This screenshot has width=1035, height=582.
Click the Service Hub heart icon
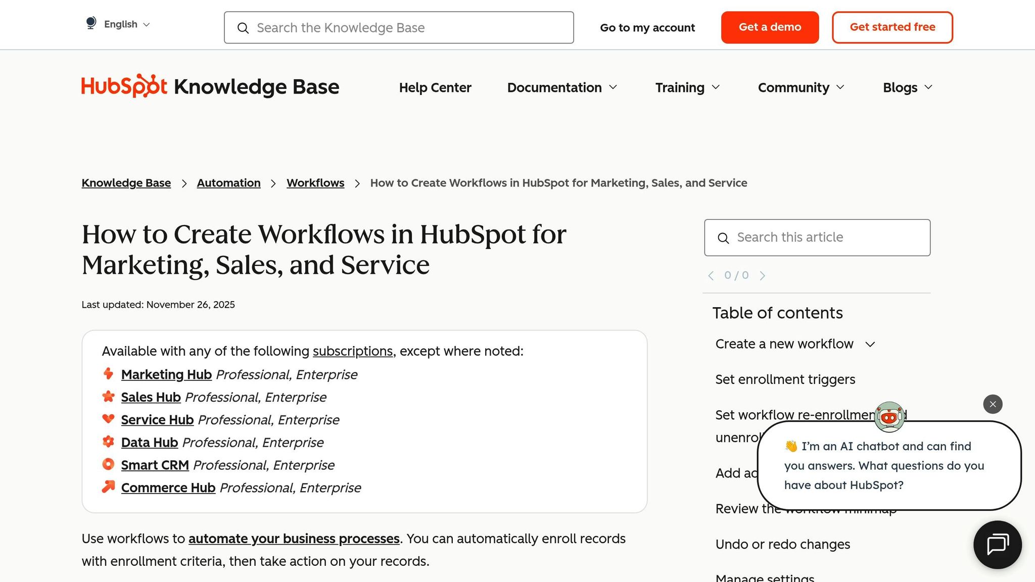coord(108,419)
